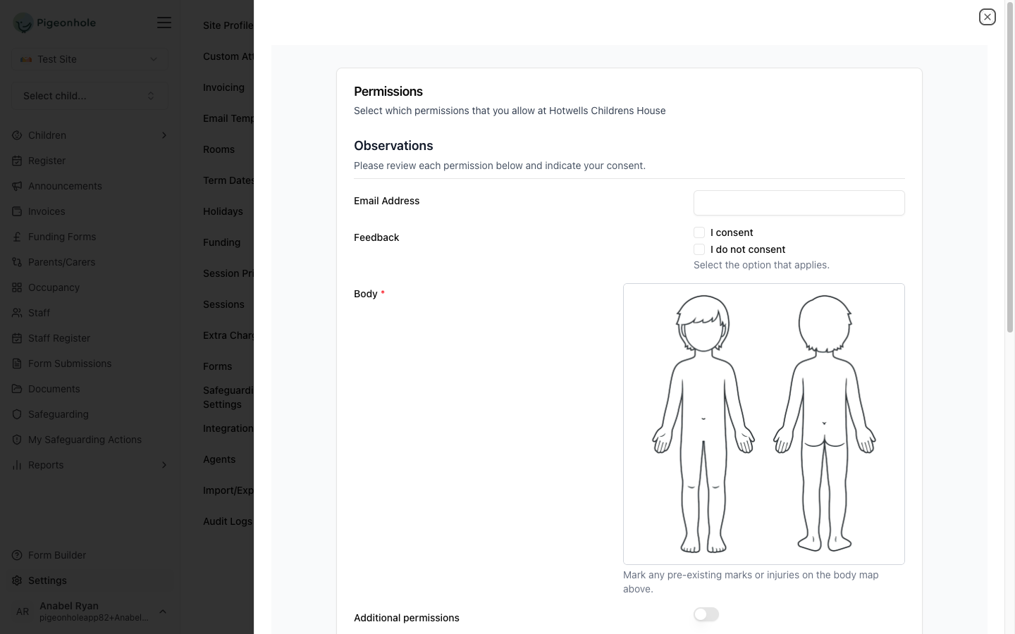This screenshot has height=634, width=1015.
Task: Open Holidays settings section
Action: click(223, 211)
